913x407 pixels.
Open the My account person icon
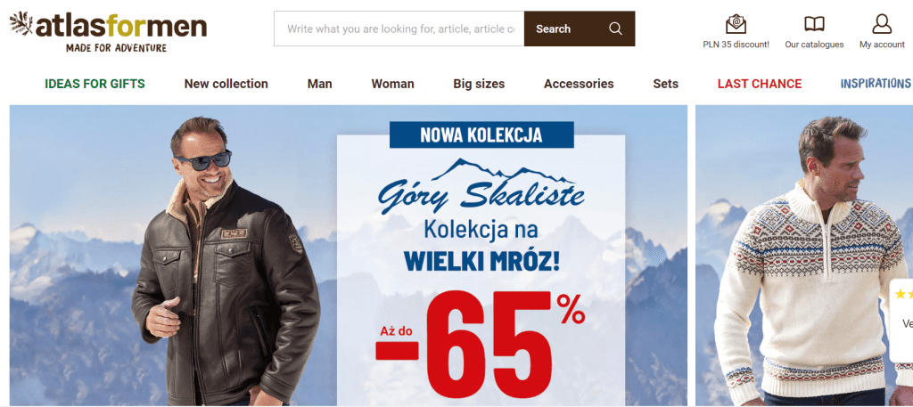pyautogui.click(x=882, y=24)
